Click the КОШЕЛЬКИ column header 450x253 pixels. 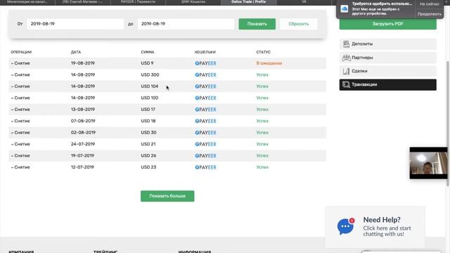click(205, 52)
